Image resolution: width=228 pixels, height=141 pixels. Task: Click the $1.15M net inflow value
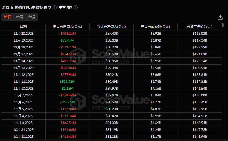tap(67, 89)
